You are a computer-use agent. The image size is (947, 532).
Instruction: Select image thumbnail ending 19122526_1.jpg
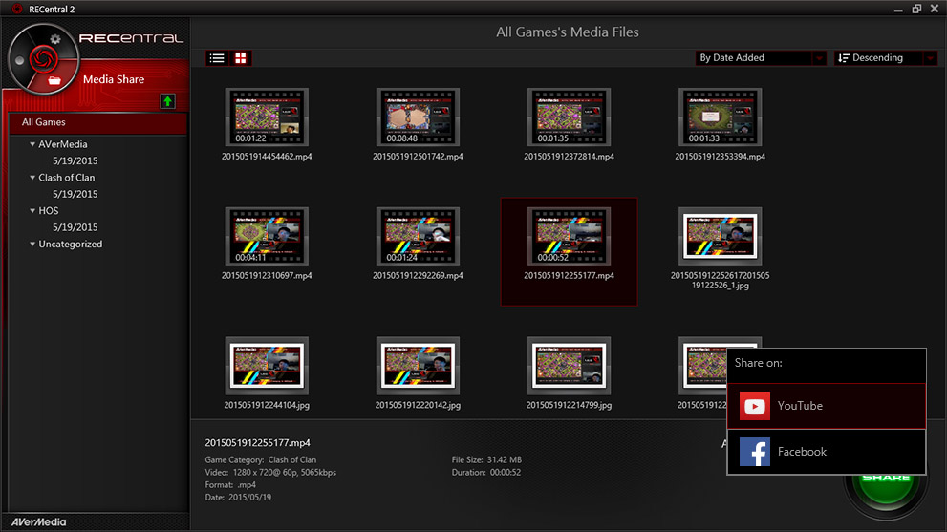720,236
